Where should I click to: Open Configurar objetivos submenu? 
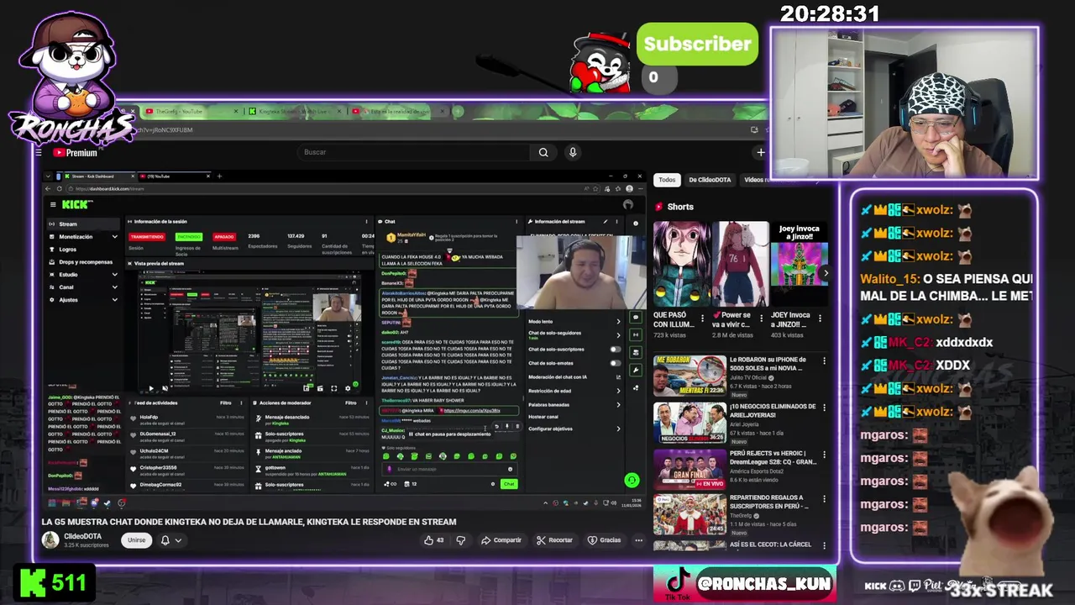click(619, 429)
